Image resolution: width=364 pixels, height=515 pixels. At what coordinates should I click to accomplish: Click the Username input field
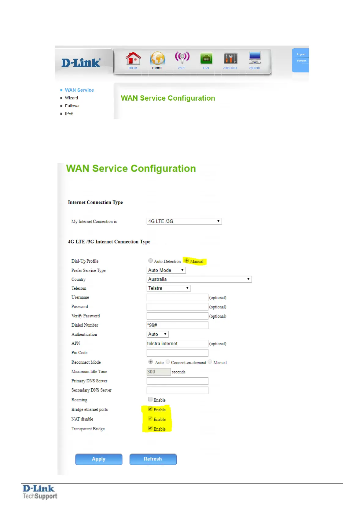tap(178, 298)
